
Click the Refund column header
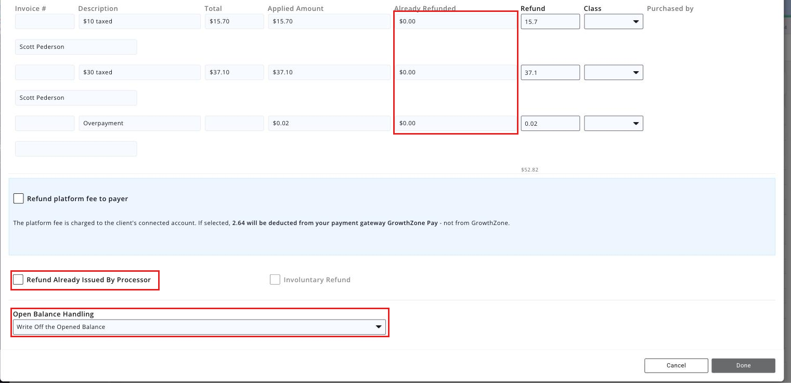[x=533, y=8]
